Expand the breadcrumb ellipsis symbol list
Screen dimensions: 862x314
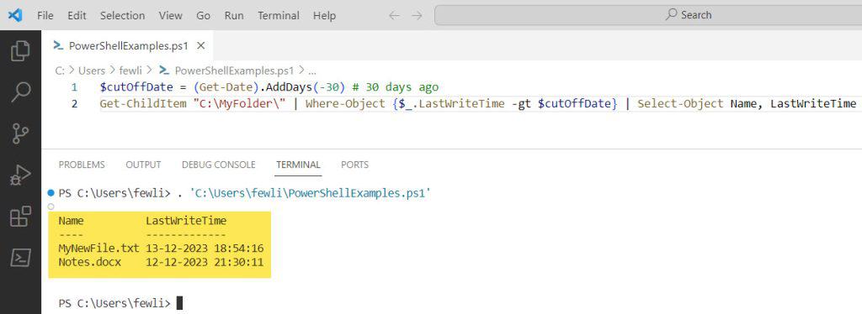coord(312,71)
